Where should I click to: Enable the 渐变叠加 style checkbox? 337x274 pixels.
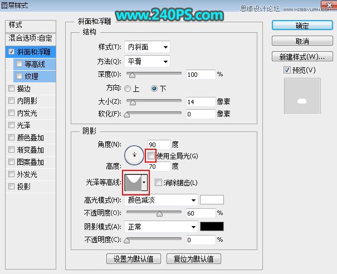click(x=11, y=150)
